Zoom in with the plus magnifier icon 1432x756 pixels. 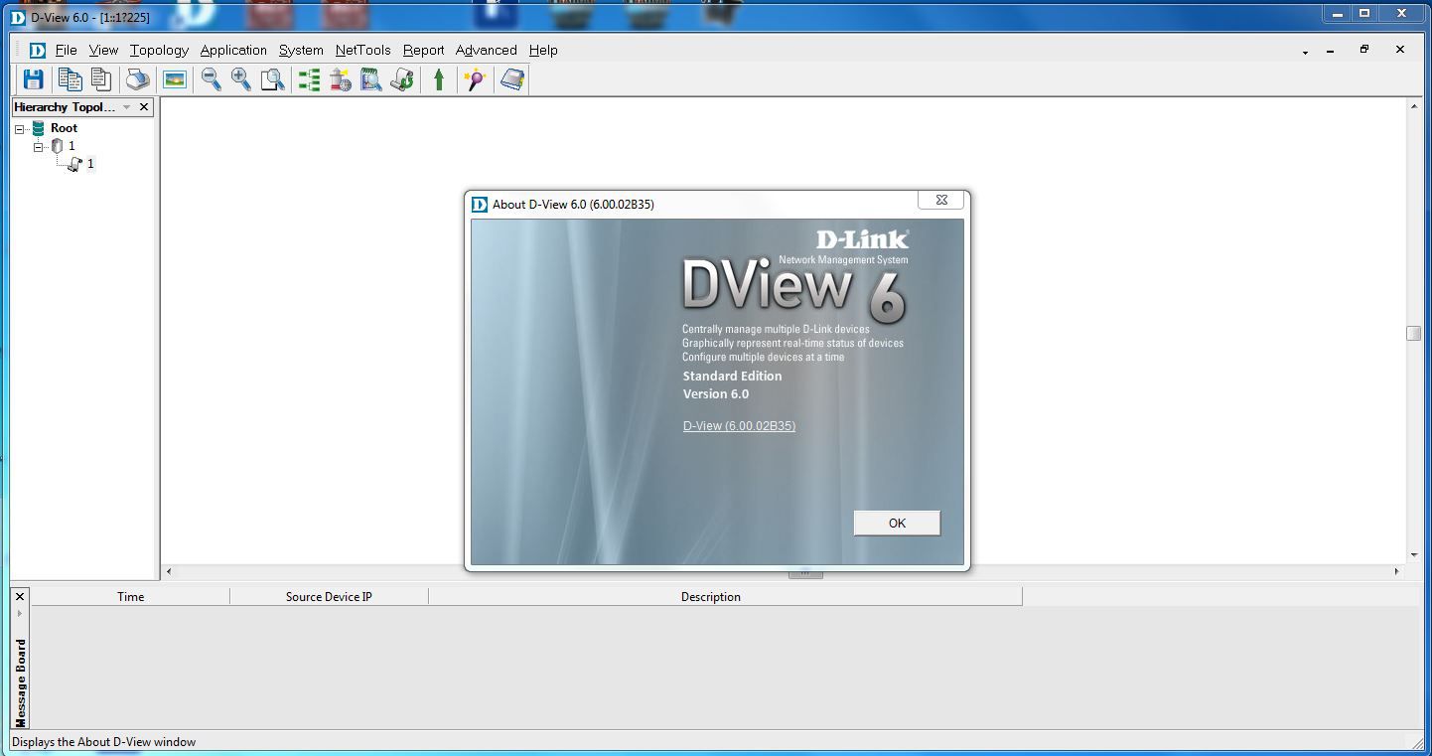241,79
